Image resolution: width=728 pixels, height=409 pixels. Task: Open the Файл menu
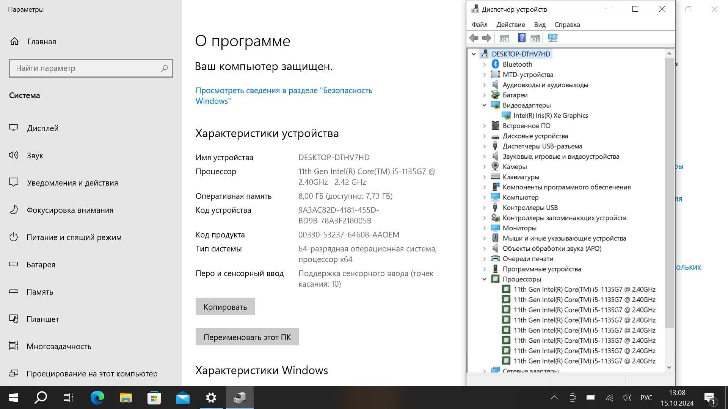(480, 25)
